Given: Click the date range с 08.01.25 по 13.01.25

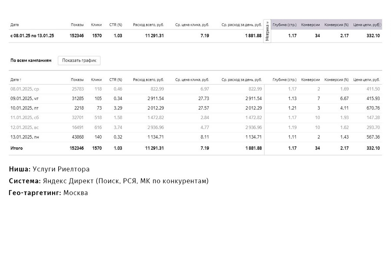Looking at the screenshot, I should 32,36.
